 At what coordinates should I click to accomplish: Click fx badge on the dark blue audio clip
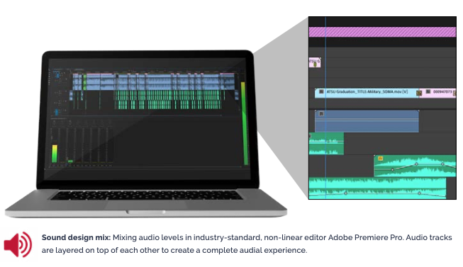[x=322, y=113]
